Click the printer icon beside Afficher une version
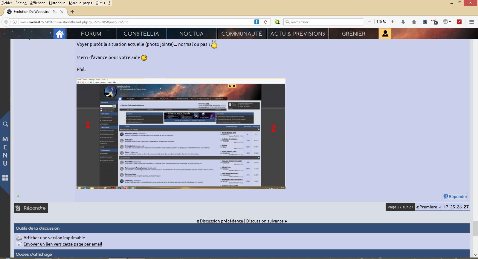 (x=19, y=238)
